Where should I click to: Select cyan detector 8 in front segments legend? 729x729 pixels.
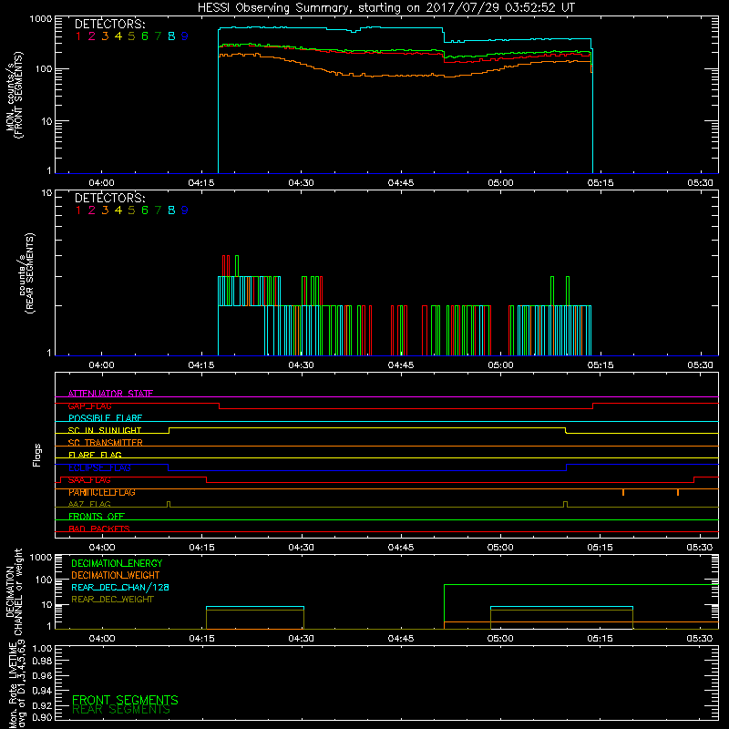[171, 36]
